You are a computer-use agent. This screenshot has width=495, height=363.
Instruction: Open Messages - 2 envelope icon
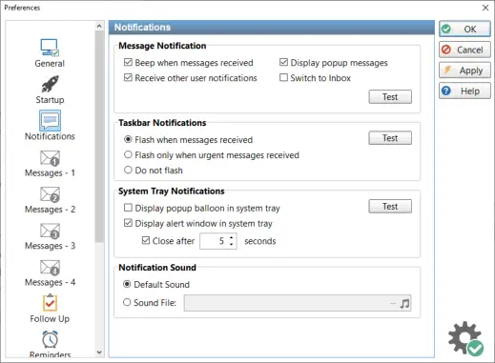pyautogui.click(x=50, y=194)
